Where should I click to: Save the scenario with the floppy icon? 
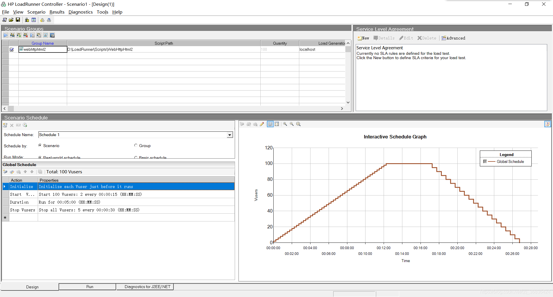18,20
